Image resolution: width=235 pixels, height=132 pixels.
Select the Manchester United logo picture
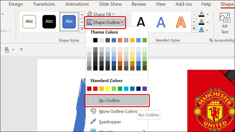point(211,101)
